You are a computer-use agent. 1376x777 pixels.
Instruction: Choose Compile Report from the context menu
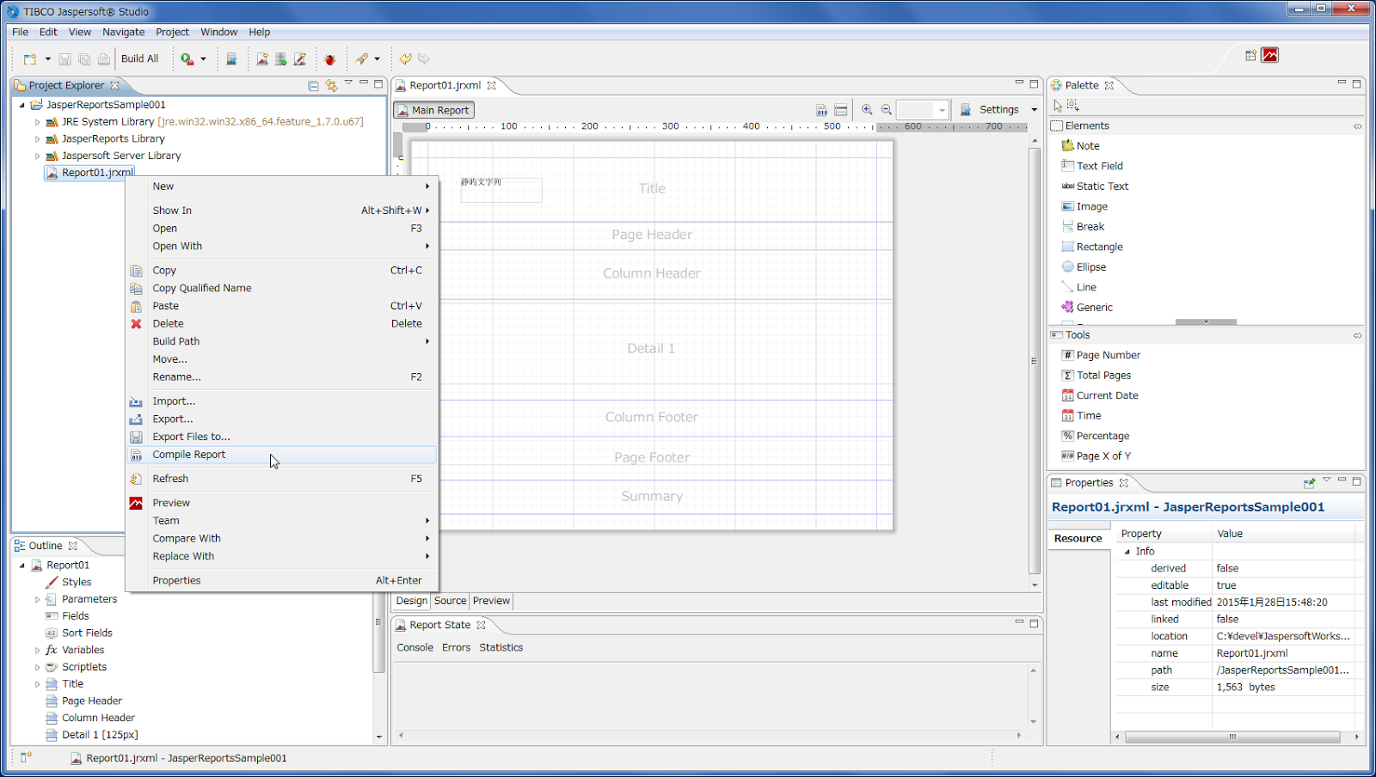[189, 454]
